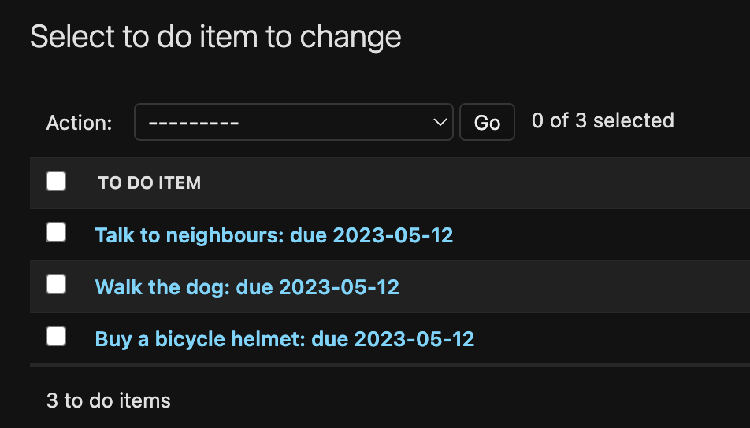Toggle the select-all checkbox in the table header
Screen dimensions: 750x428
[x=56, y=182]
